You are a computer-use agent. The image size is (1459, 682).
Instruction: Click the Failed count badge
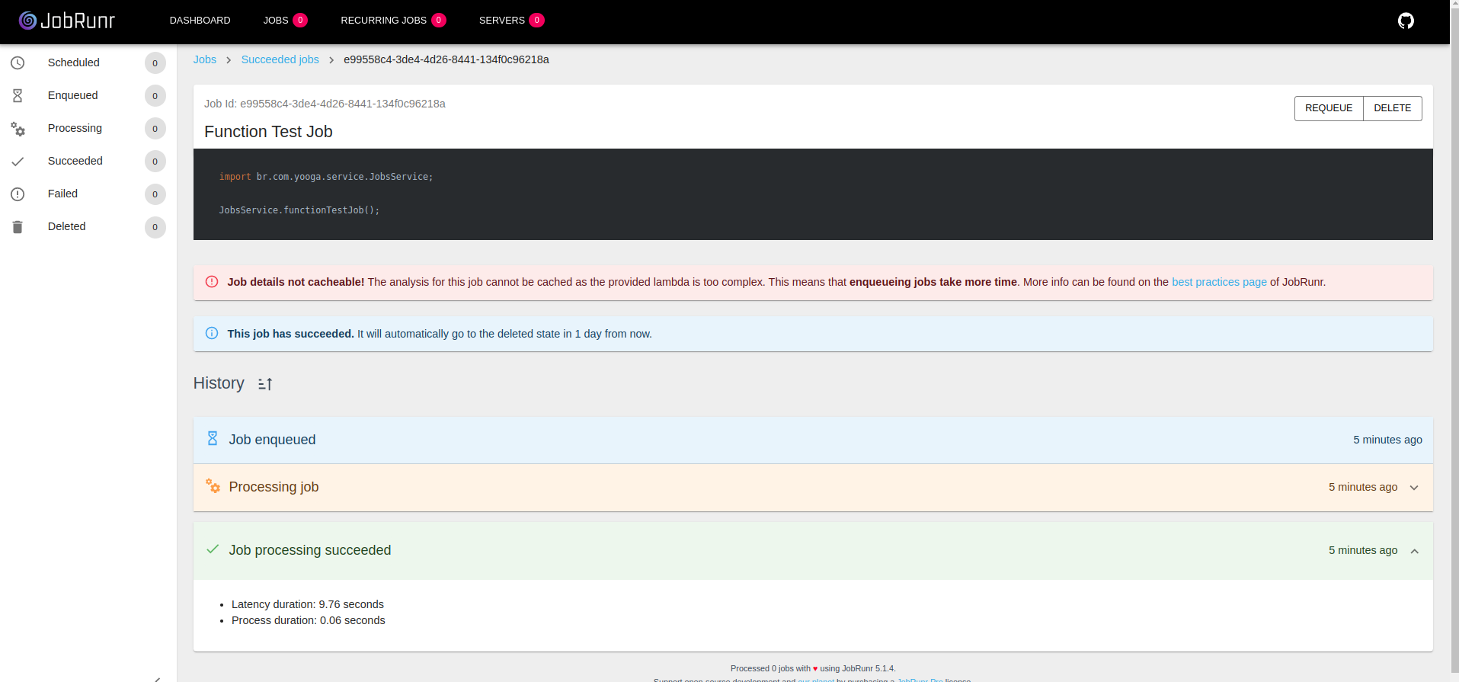155,194
